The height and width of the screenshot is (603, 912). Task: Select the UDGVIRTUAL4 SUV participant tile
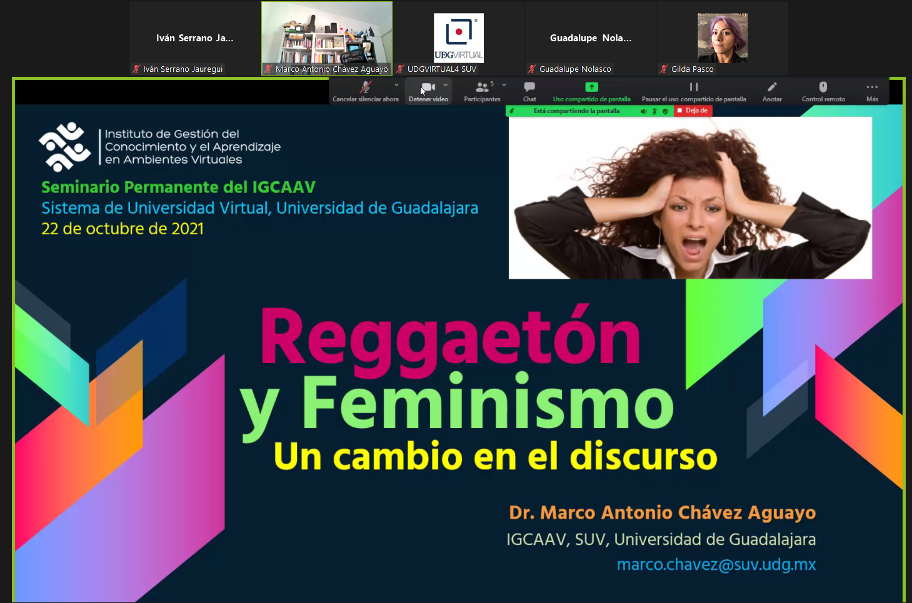(458, 38)
